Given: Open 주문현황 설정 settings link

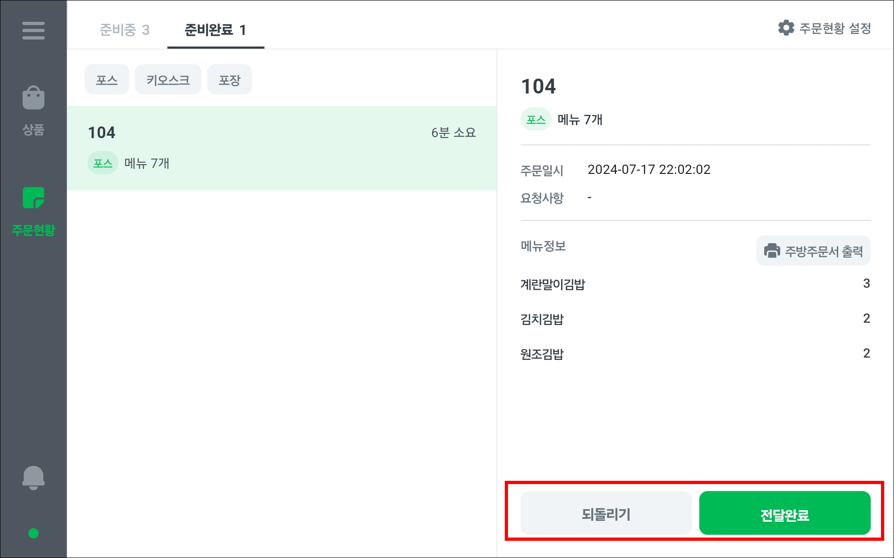Looking at the screenshot, I should (x=835, y=28).
